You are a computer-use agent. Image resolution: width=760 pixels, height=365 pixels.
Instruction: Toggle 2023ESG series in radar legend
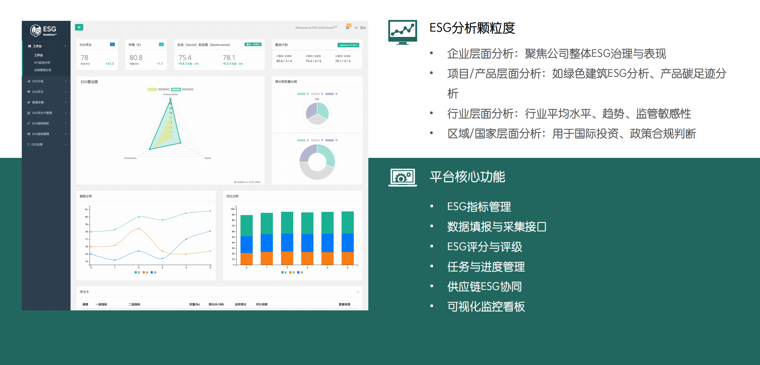coord(152,89)
